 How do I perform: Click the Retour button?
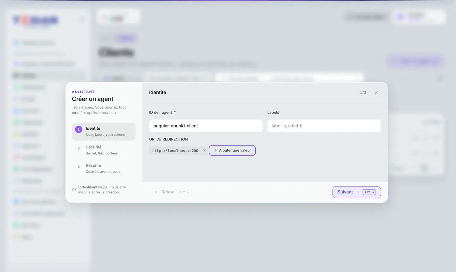tap(172, 192)
